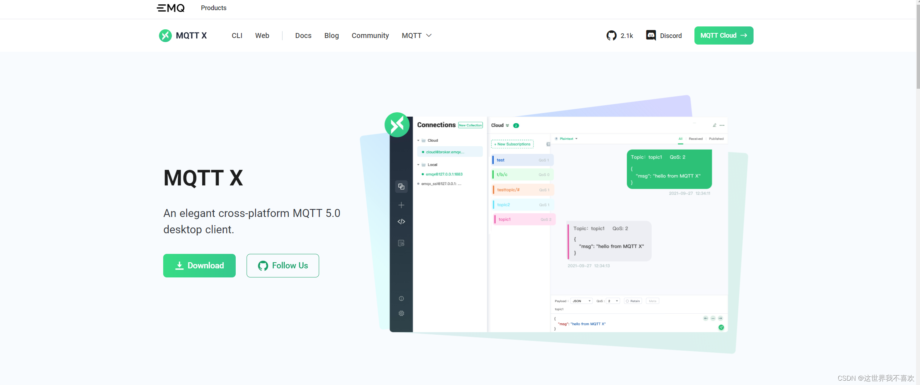920x385 pixels.
Task: Open the Web page link
Action: (x=262, y=35)
